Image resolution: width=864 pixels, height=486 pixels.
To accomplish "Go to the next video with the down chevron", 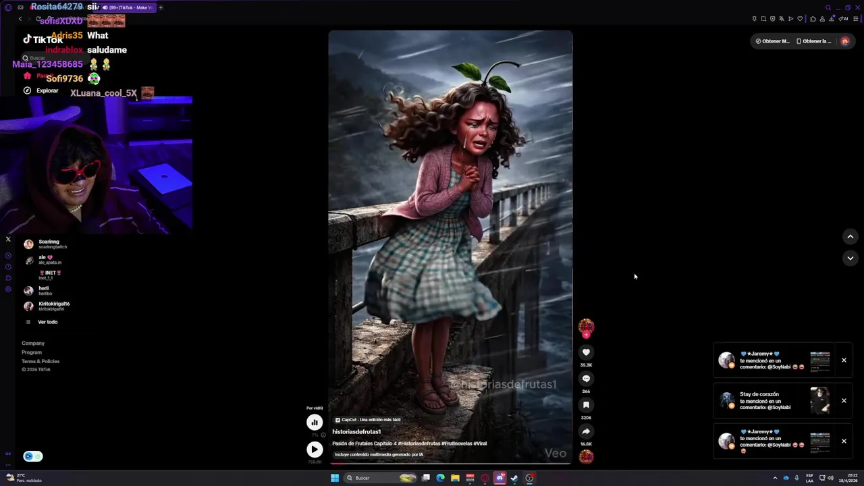I will (850, 259).
